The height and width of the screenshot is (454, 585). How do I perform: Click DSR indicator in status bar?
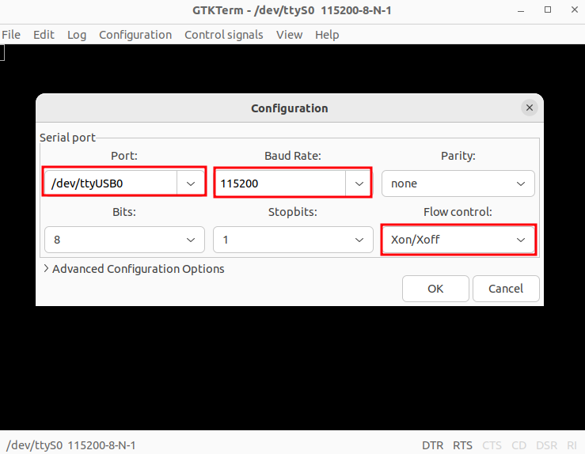pyautogui.click(x=546, y=445)
